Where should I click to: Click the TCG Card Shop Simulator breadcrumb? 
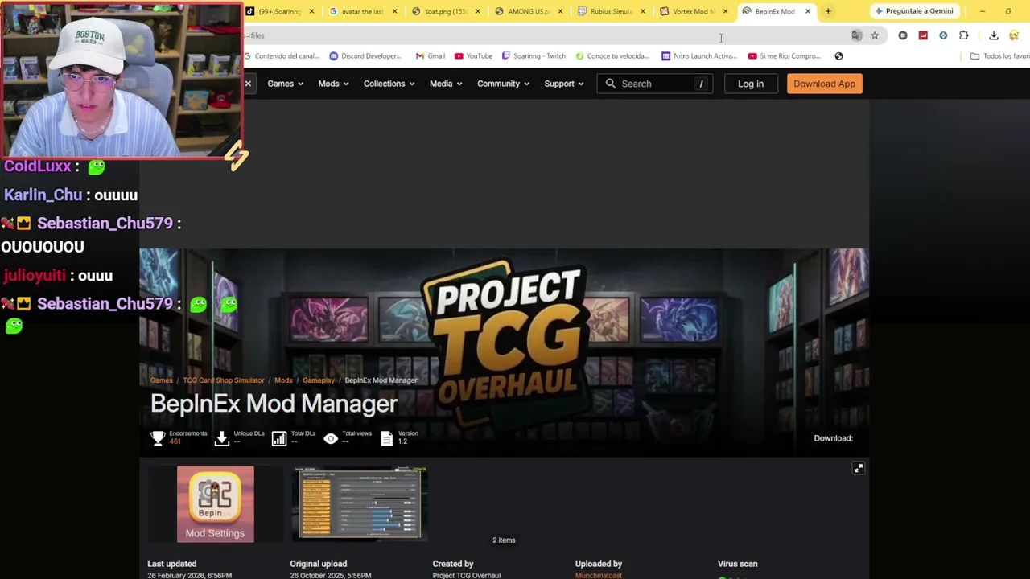(224, 380)
